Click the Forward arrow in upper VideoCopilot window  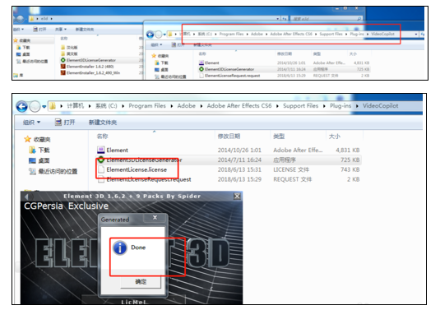[x=159, y=35]
